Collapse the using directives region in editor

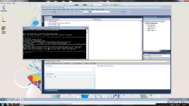47,21
